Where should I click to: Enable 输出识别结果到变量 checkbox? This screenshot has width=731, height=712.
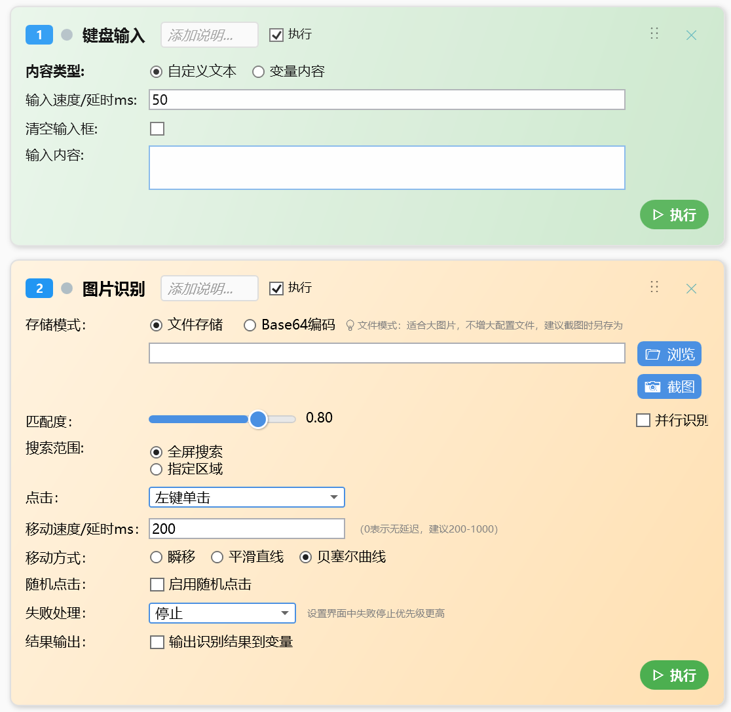(x=157, y=642)
